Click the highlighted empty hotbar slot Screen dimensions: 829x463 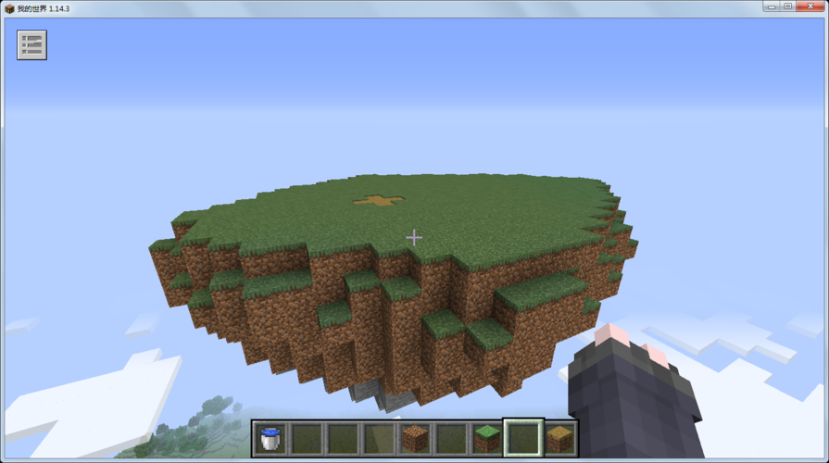coord(523,438)
